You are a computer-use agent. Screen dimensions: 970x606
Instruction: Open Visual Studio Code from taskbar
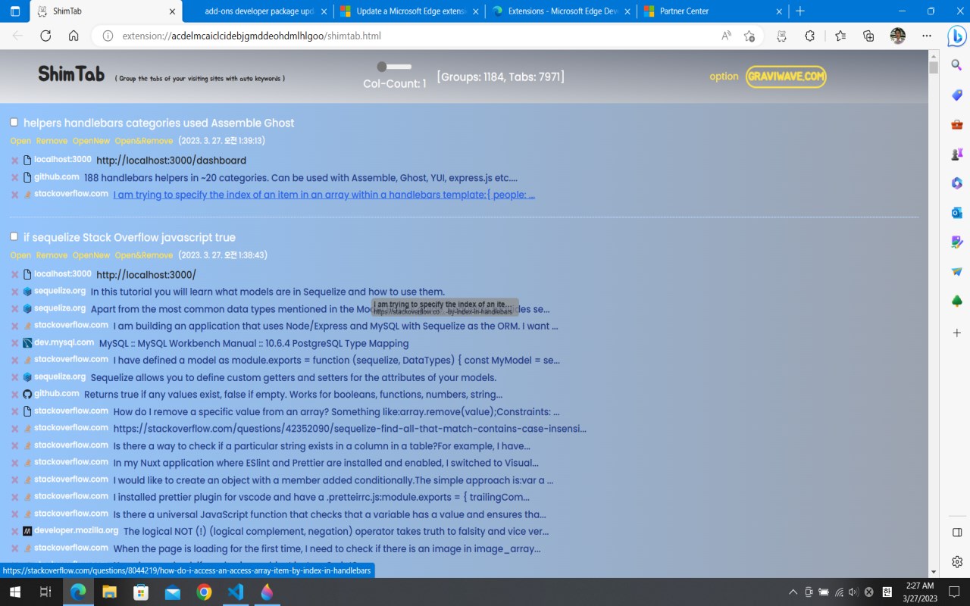pos(235,592)
